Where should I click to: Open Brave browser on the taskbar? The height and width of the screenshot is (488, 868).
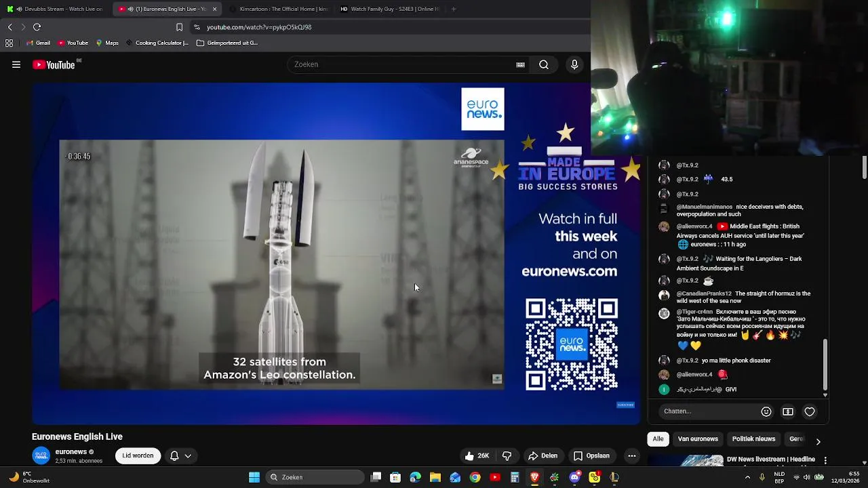tap(534, 477)
